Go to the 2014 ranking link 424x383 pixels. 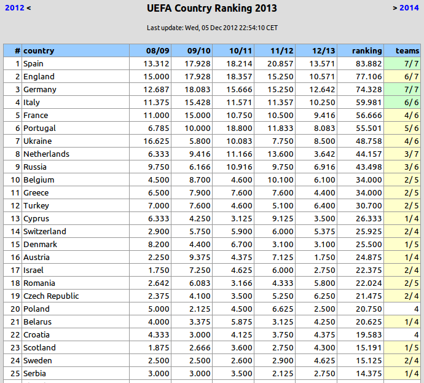click(x=409, y=8)
